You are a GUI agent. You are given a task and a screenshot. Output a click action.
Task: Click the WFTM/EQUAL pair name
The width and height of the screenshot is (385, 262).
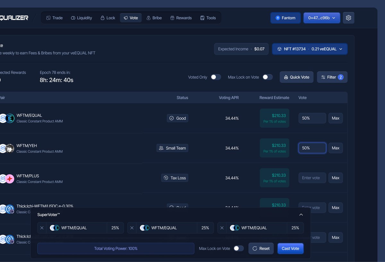29,115
